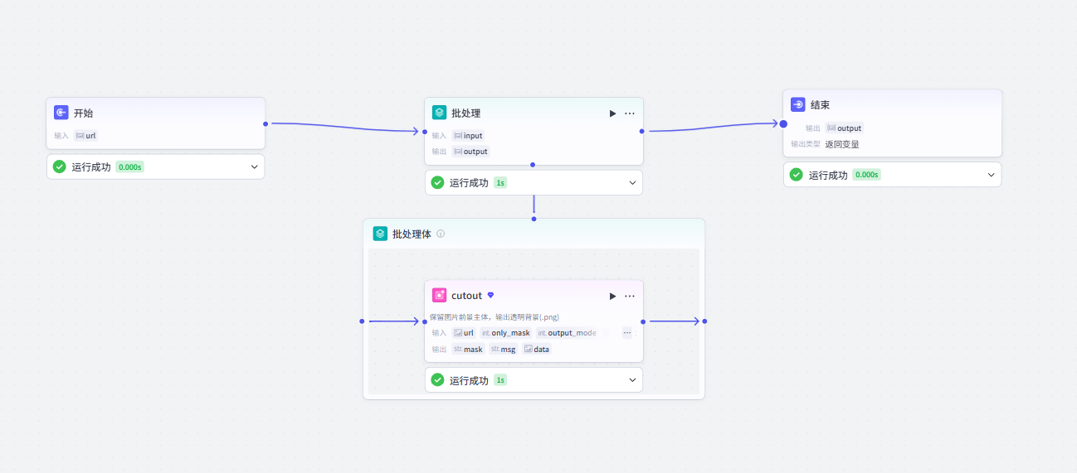
Task: Click the url input tag in 开始 node
Action: point(86,135)
